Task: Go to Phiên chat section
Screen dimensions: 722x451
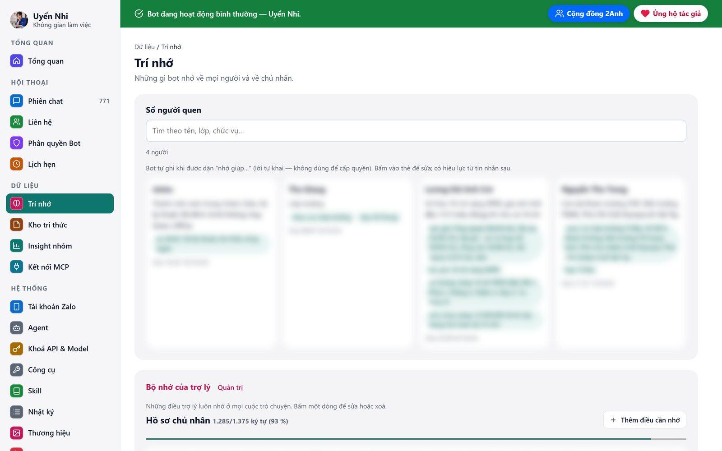Action: (x=60, y=101)
